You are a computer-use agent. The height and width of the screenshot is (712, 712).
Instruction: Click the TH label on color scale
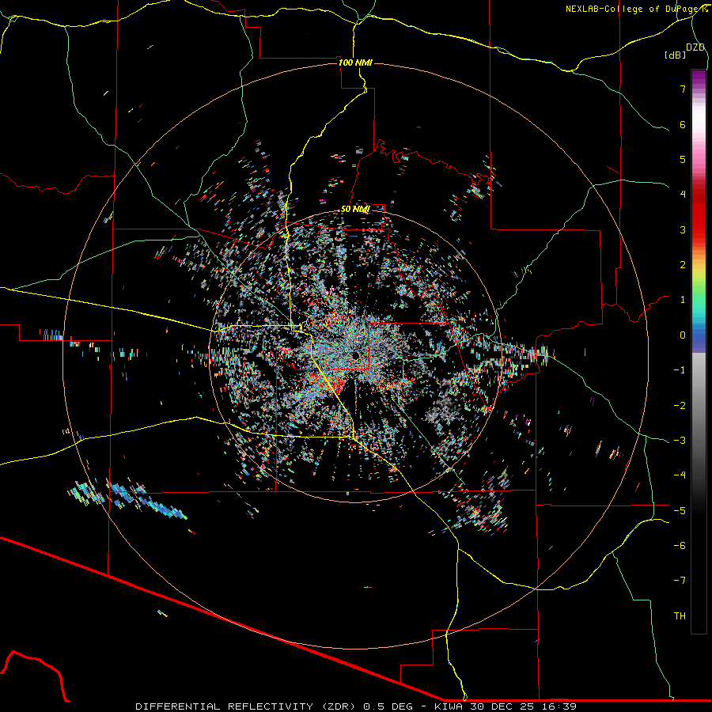[x=680, y=616]
